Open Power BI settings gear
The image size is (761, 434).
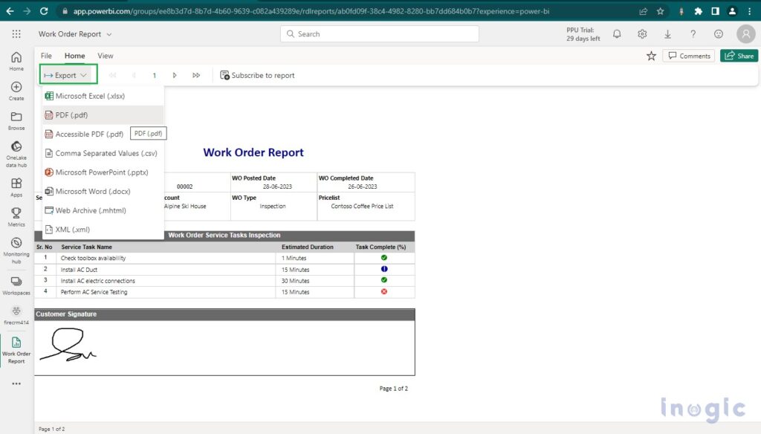642,34
